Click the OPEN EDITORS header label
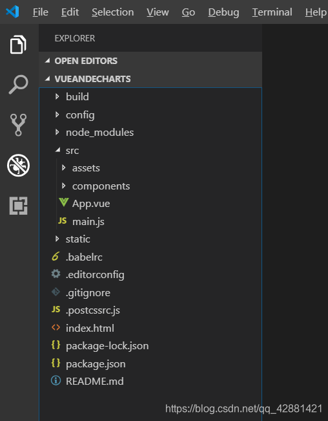Viewport: 328px width, 421px height. click(x=86, y=61)
